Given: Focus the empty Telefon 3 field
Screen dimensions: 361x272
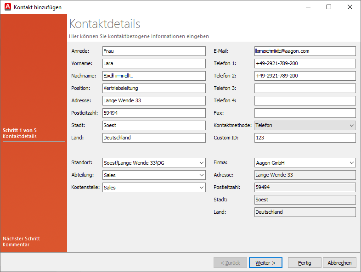Looking at the screenshot, I should click(305, 88).
